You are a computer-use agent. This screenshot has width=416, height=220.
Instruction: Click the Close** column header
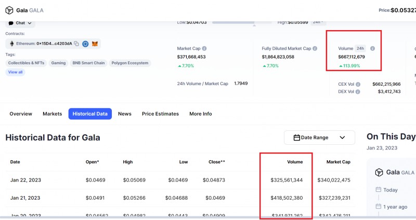point(216,162)
